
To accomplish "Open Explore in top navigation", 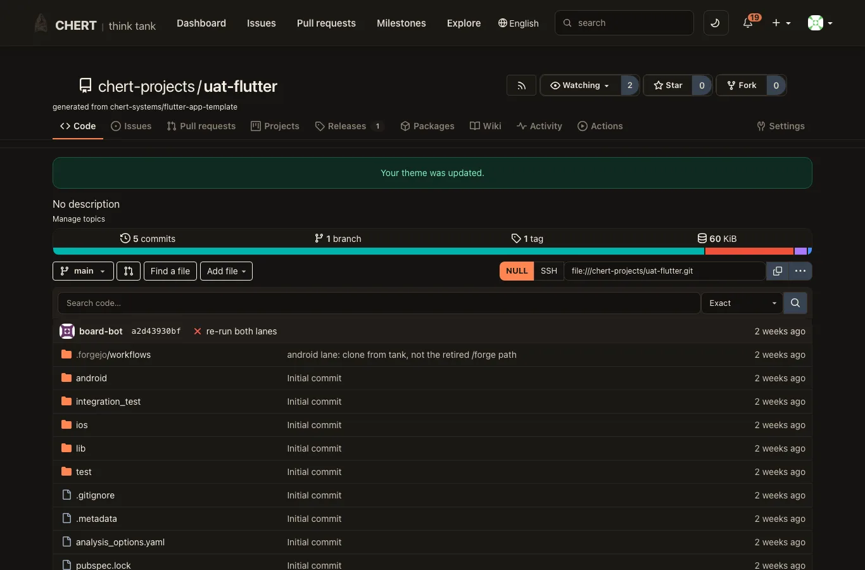I will coord(464,23).
